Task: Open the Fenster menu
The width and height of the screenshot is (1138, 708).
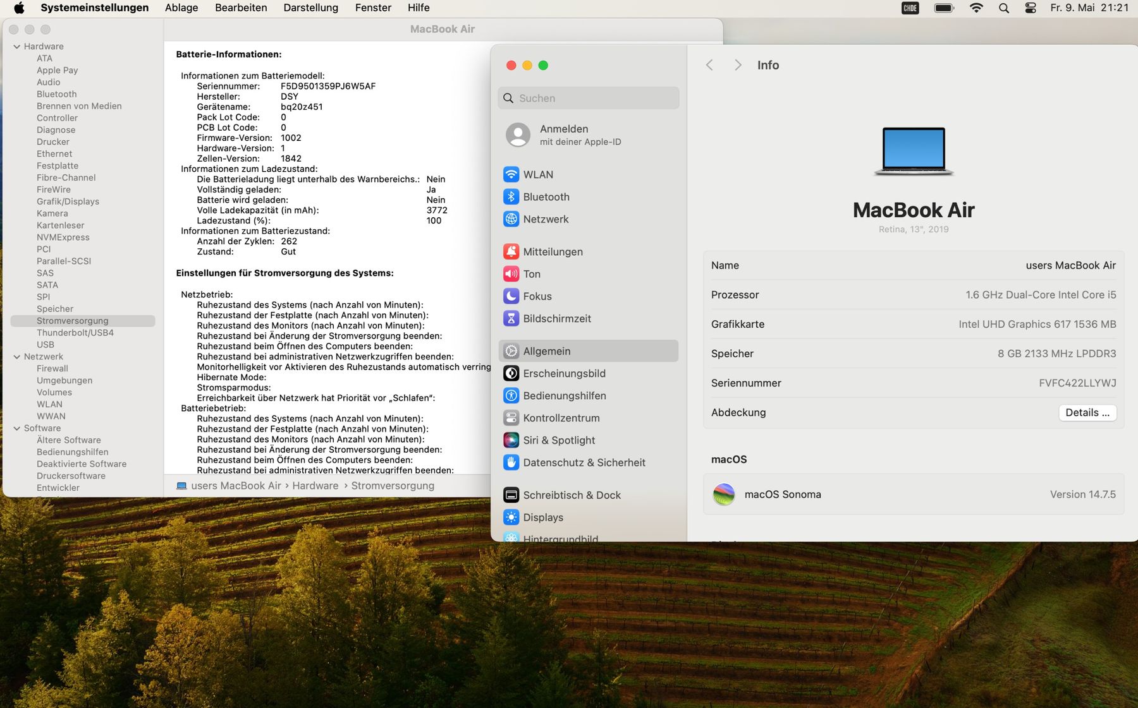Action: [373, 8]
